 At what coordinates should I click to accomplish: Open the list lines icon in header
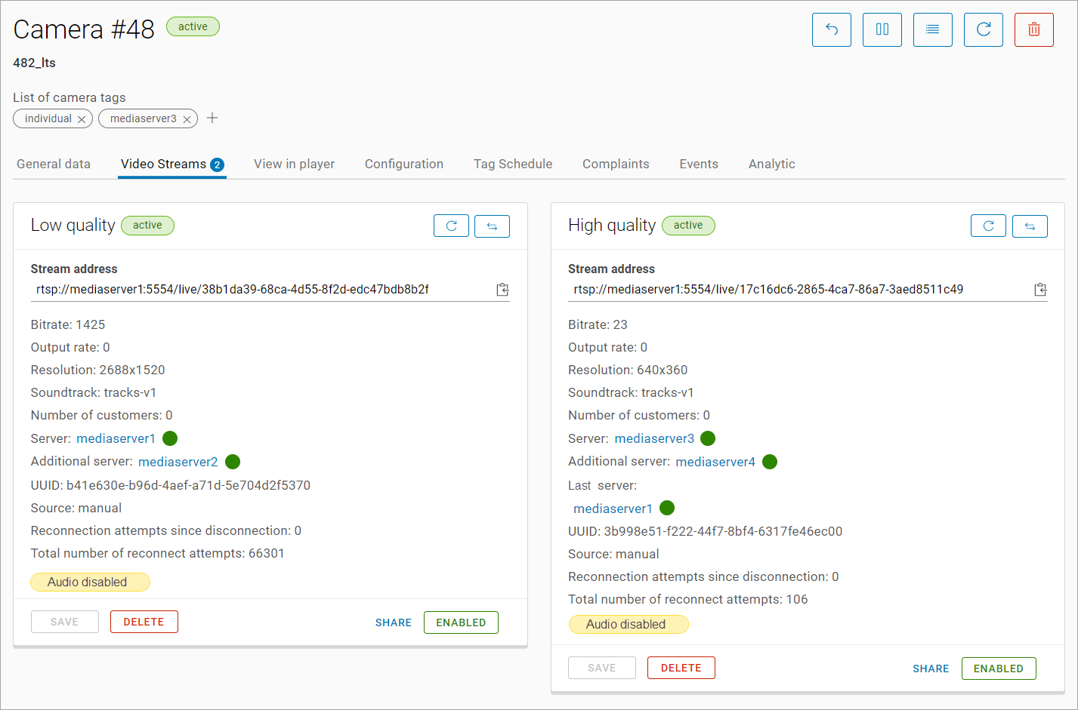pyautogui.click(x=932, y=30)
